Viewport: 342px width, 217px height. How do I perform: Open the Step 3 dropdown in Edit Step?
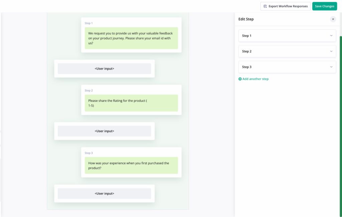[x=287, y=67]
